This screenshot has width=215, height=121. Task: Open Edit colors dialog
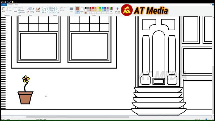click(111, 10)
